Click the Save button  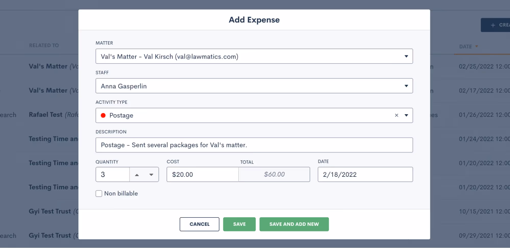(x=239, y=224)
